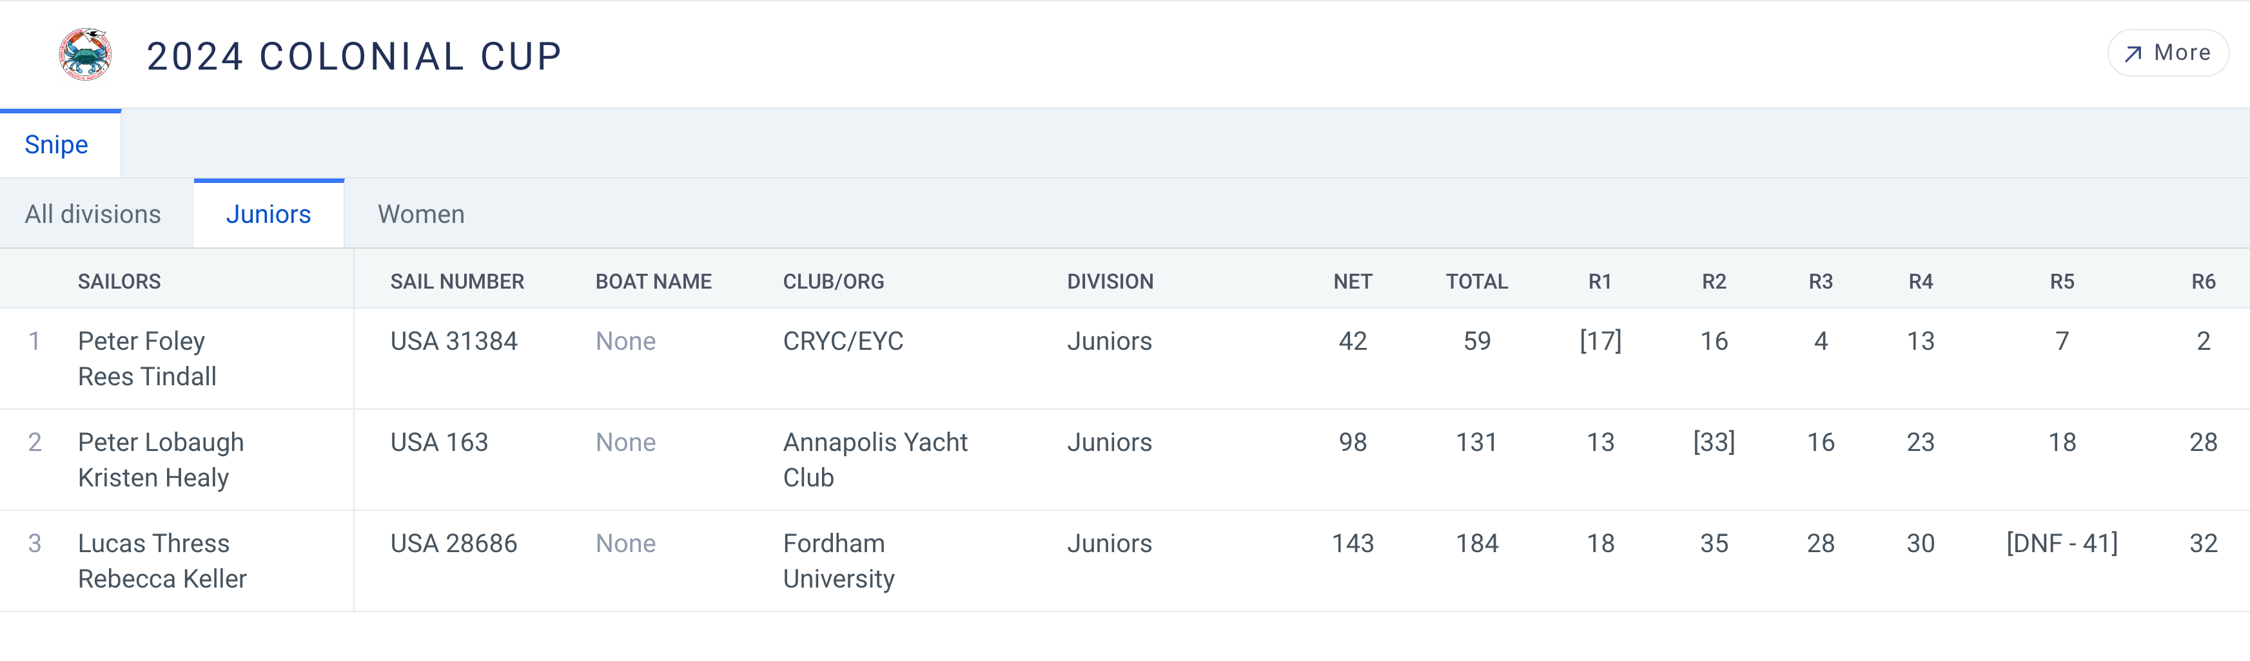The image size is (2250, 661).
Task: Click the R1 race column header
Action: 1599,282
